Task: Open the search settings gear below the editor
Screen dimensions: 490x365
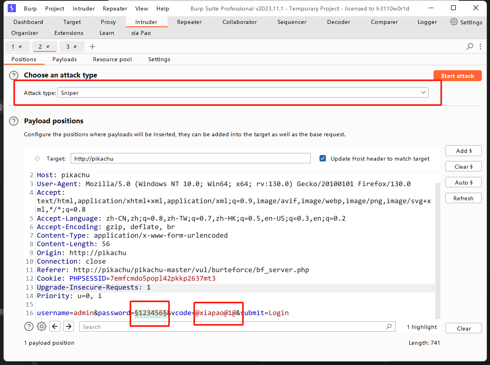Action: click(41, 326)
